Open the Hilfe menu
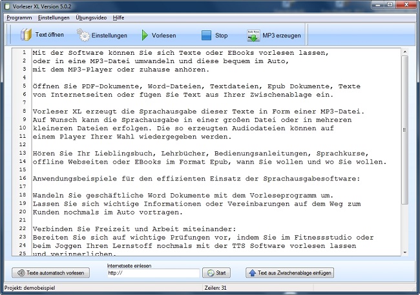 tap(120, 17)
